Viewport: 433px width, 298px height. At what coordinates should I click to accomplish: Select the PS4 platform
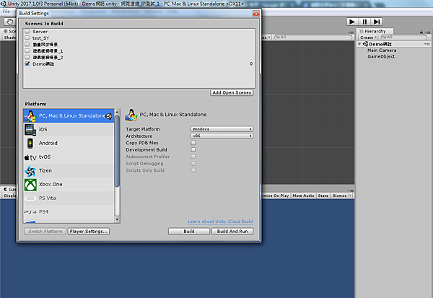point(69,212)
